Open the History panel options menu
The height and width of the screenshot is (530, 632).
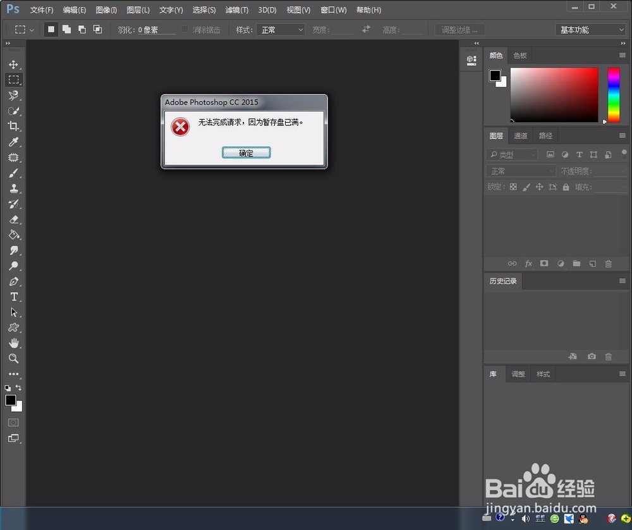tap(623, 281)
